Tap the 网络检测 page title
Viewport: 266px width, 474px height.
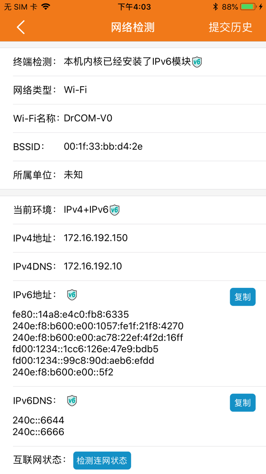tap(133, 27)
